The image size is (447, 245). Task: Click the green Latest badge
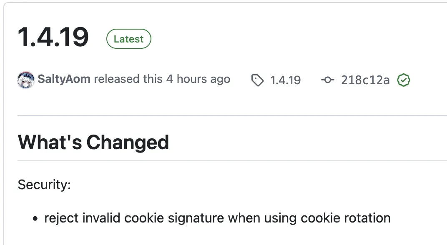[128, 39]
